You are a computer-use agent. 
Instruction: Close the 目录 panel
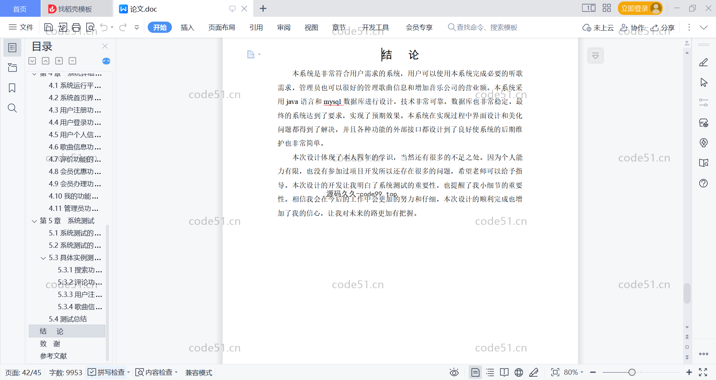[105, 46]
